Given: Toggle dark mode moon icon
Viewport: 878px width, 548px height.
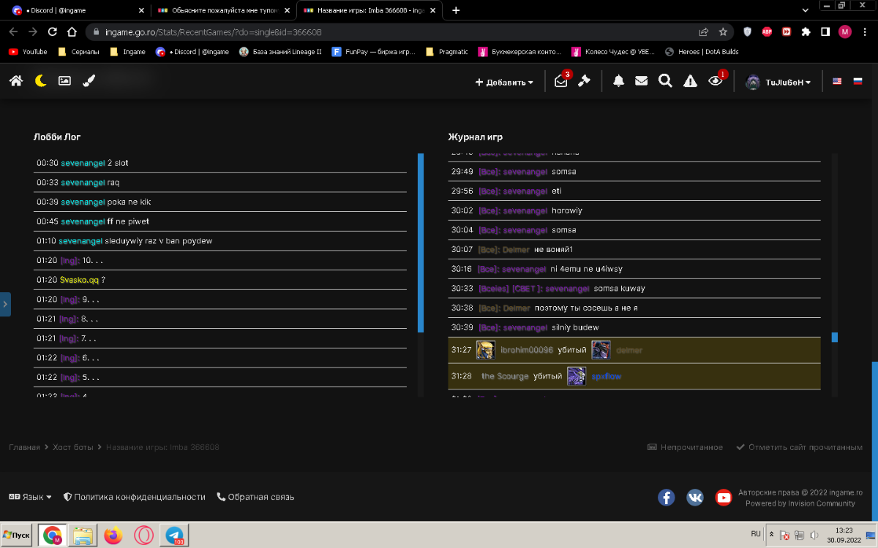Looking at the screenshot, I should [41, 82].
